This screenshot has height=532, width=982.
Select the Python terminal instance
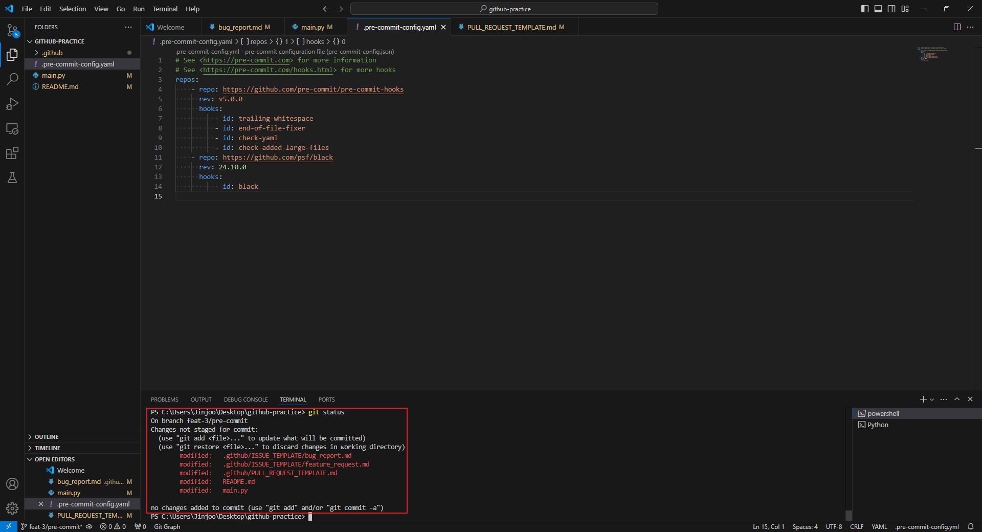(x=918, y=425)
